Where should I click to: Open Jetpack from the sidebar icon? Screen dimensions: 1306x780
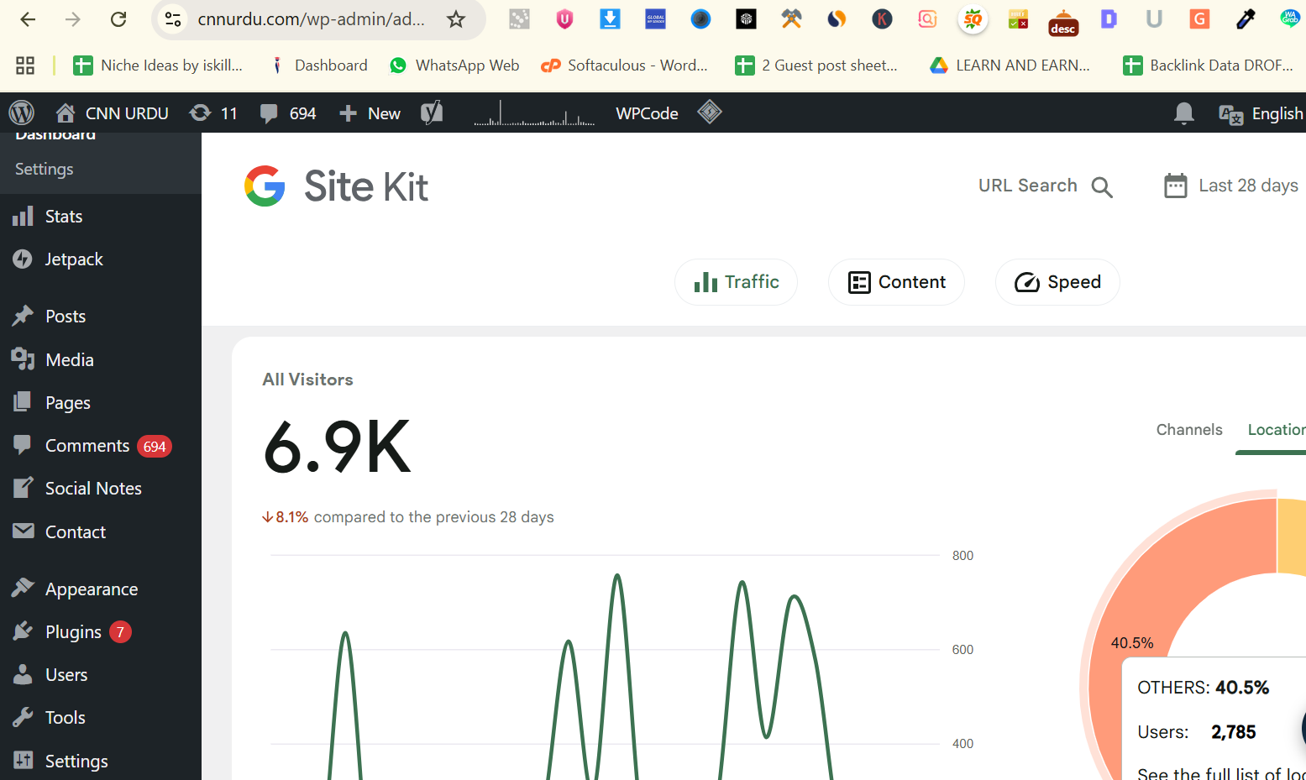tap(23, 259)
